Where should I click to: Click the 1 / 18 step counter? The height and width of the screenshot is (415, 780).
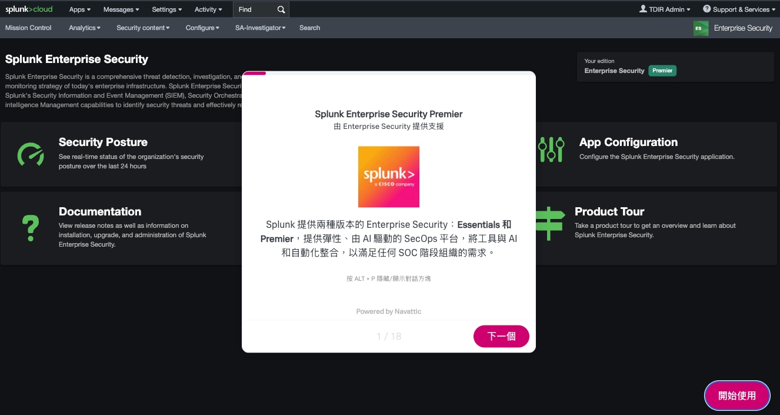coord(389,337)
